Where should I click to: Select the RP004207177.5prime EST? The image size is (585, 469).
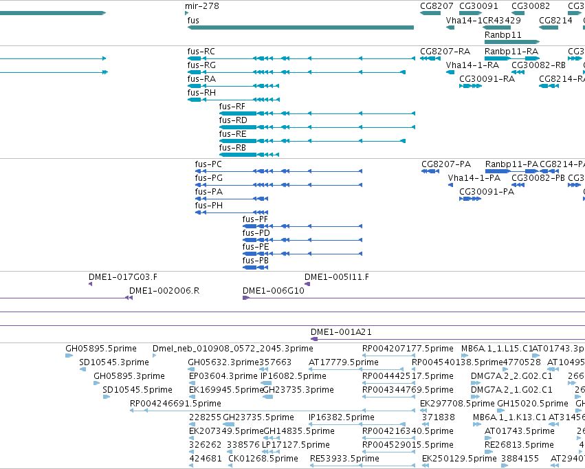388,356
